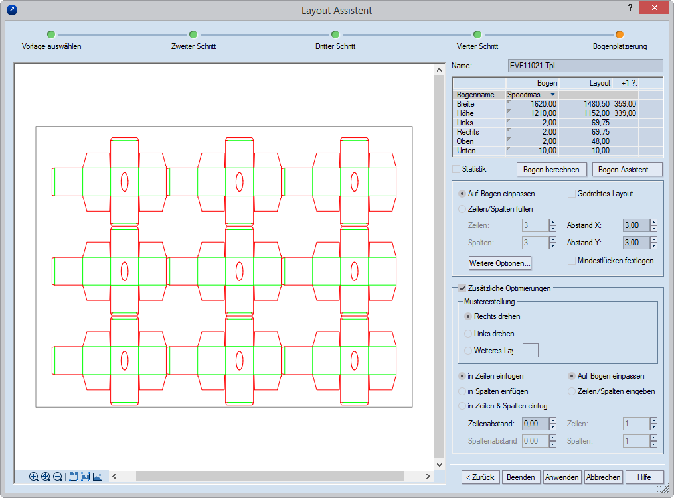
Task: Click Bogen berechnen button
Action: pyautogui.click(x=551, y=170)
